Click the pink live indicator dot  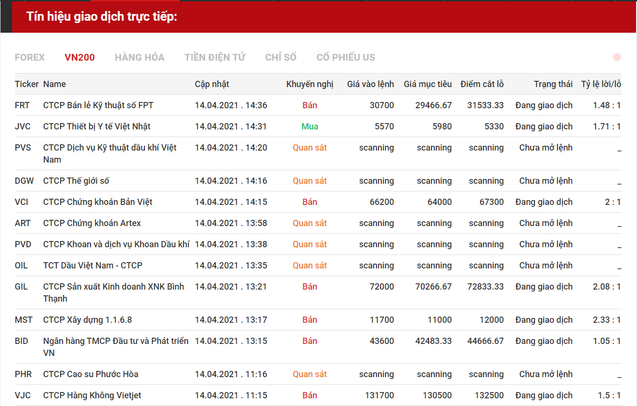point(617,57)
